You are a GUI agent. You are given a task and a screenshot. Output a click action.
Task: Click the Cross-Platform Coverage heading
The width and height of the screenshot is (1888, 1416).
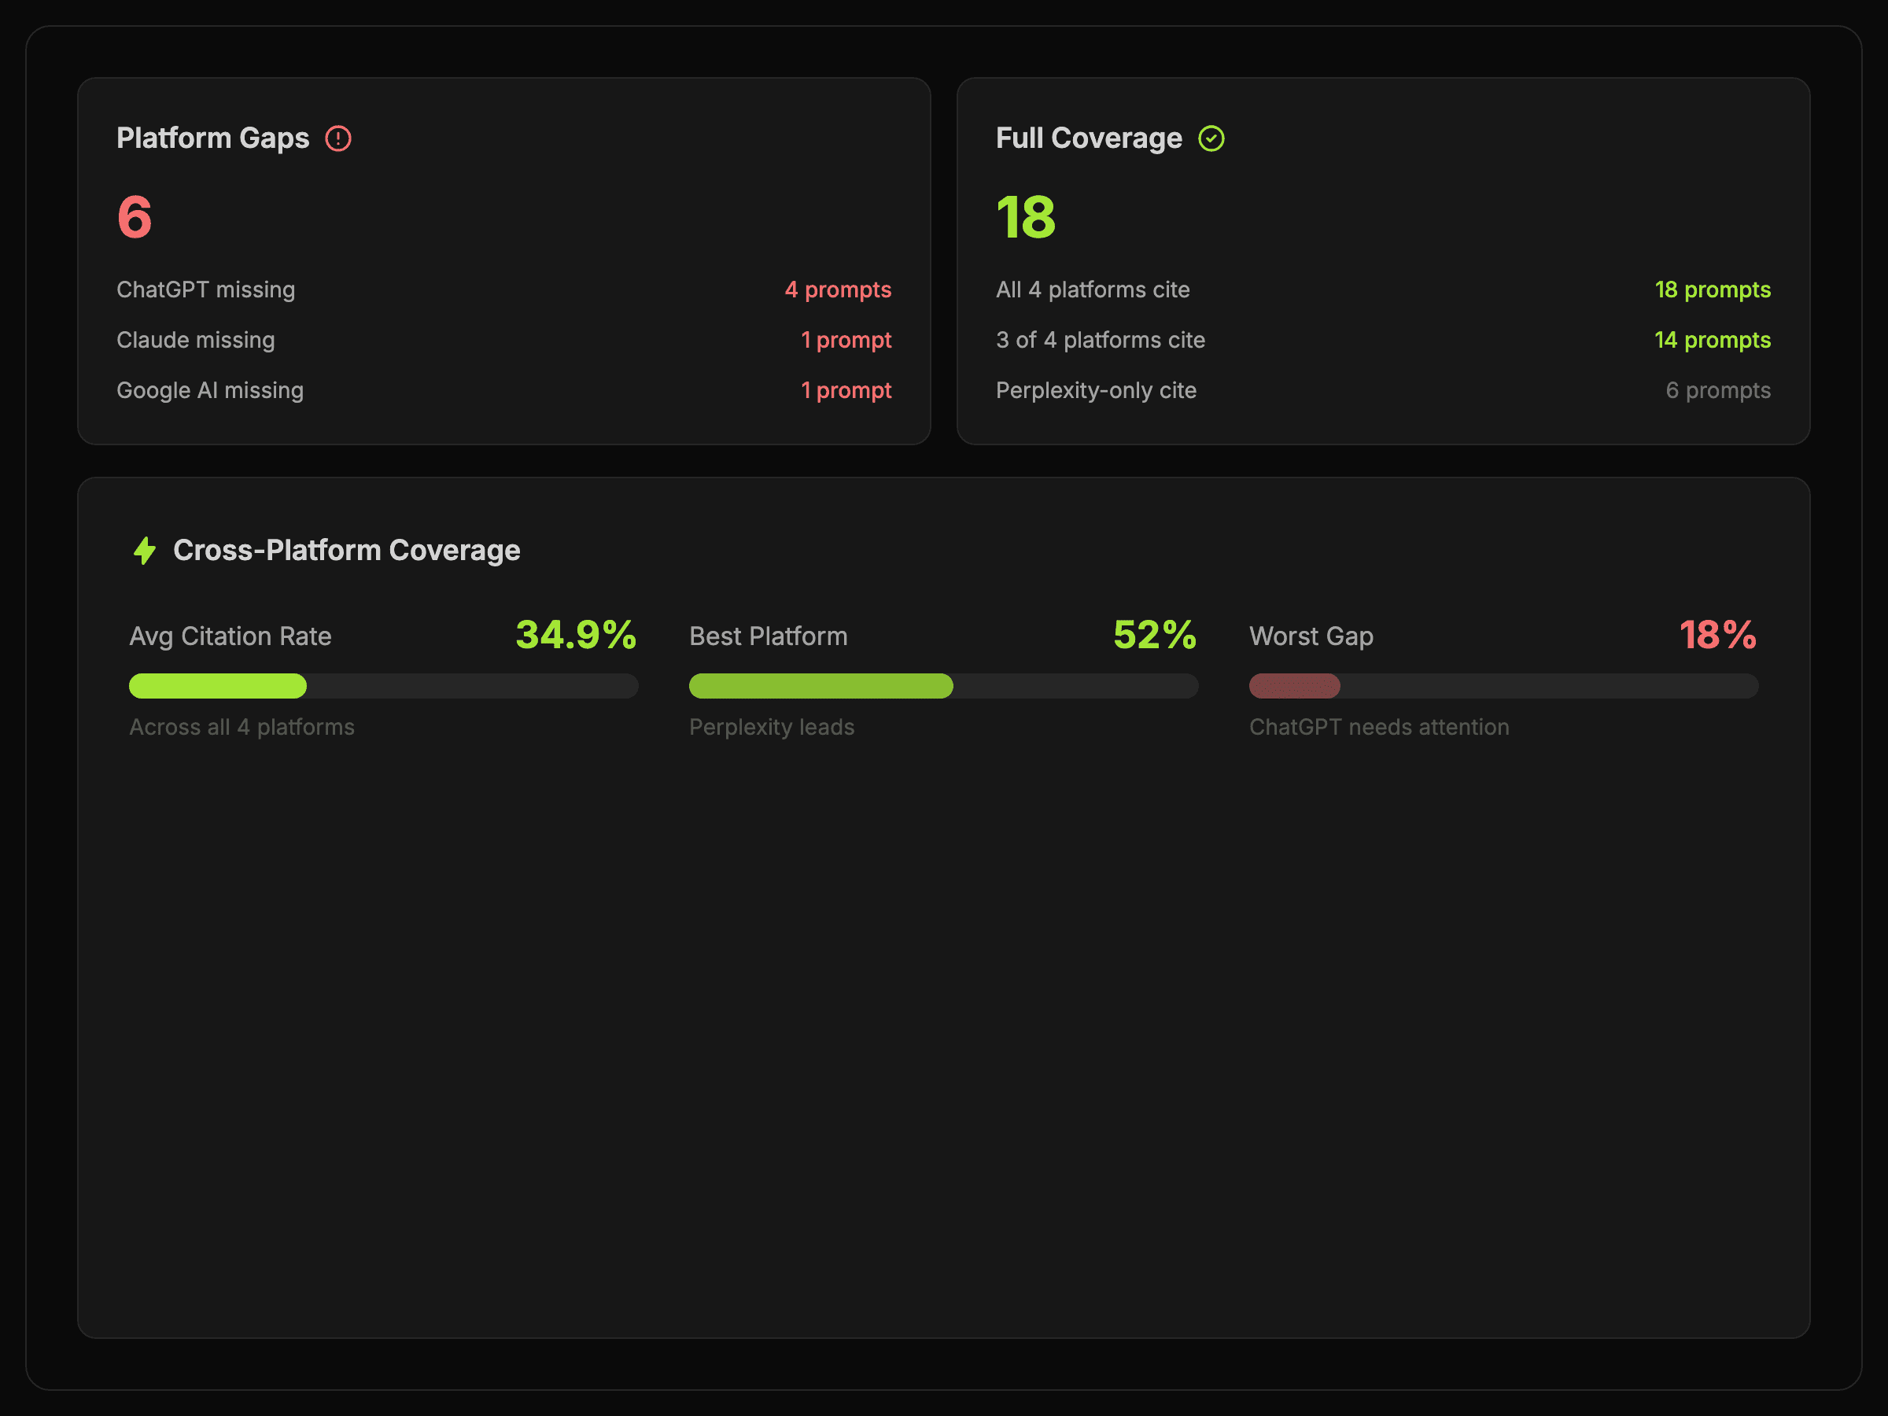point(347,551)
